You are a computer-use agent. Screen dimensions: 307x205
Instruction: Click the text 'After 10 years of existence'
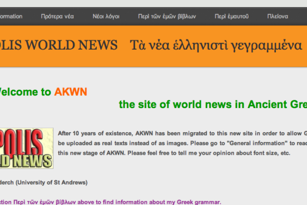tap(95, 133)
